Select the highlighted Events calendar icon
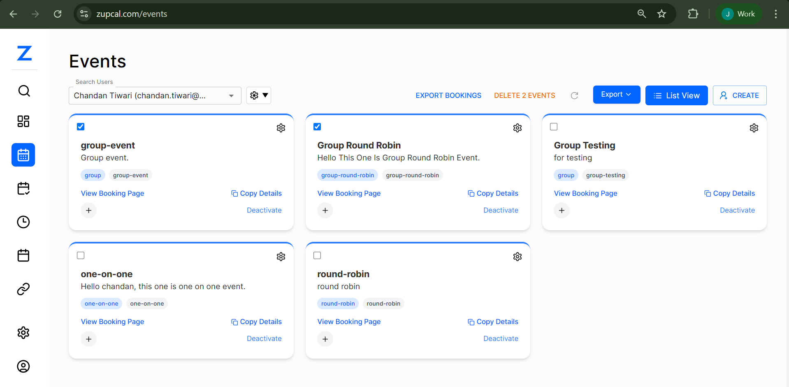This screenshot has width=789, height=387. pos(23,155)
